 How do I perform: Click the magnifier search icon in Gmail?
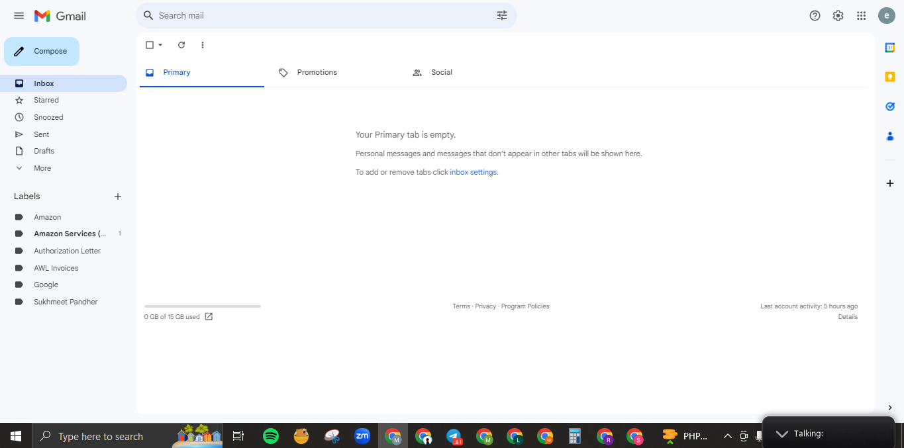pos(148,15)
